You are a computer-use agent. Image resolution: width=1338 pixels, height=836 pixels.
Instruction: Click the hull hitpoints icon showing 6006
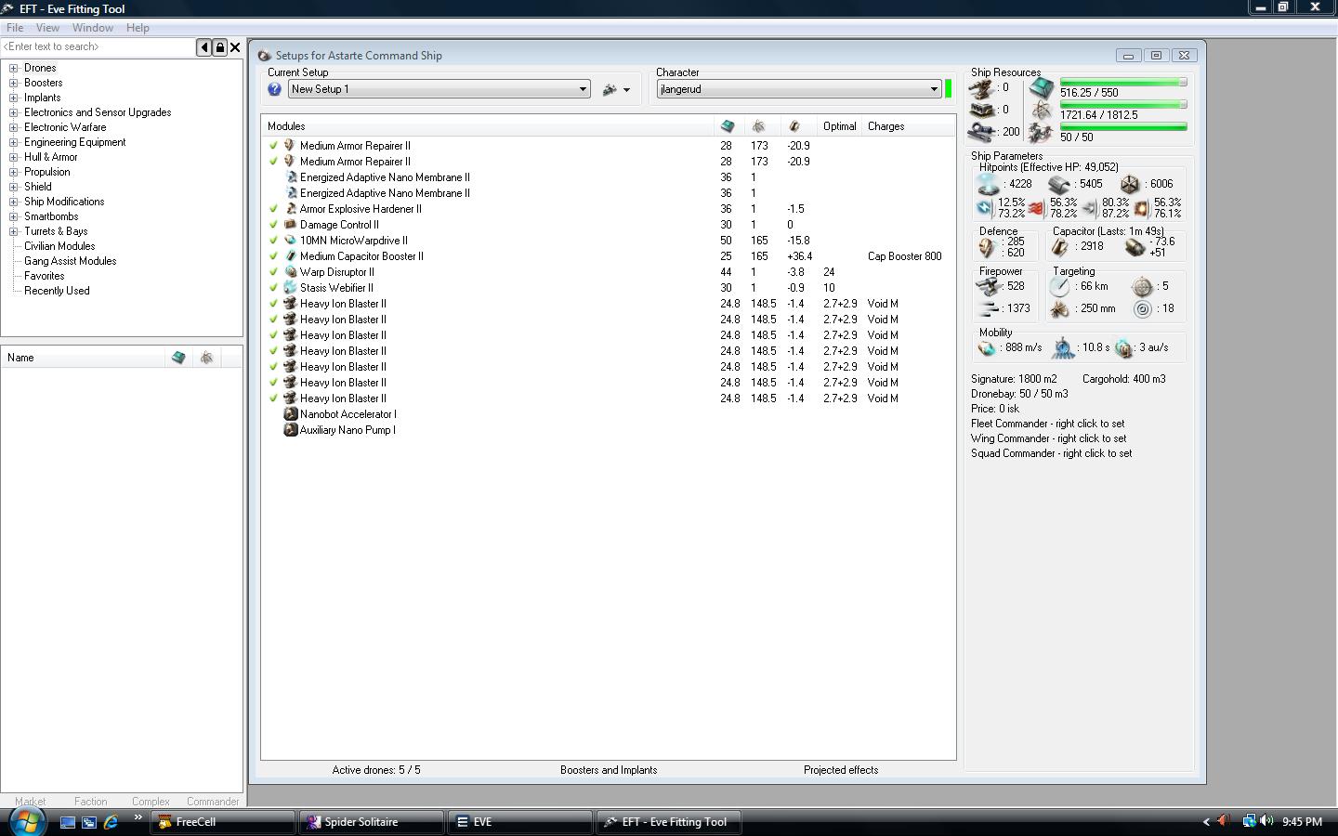coord(1129,184)
